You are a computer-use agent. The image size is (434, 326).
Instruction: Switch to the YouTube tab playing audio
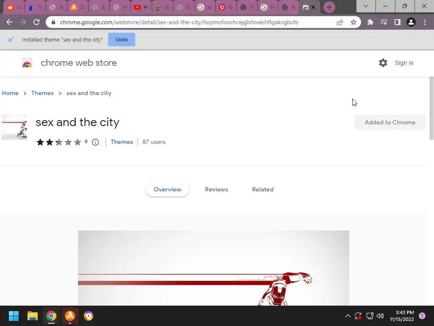(141, 8)
